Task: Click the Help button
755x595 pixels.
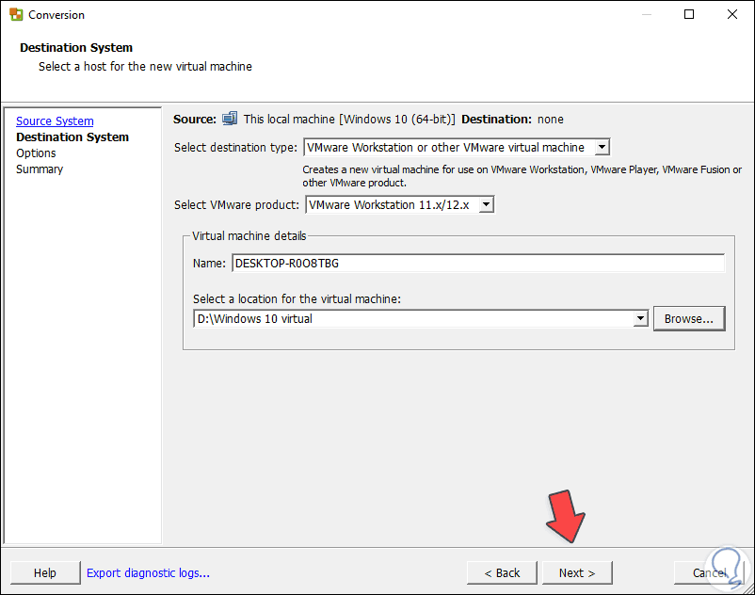Action: point(45,572)
